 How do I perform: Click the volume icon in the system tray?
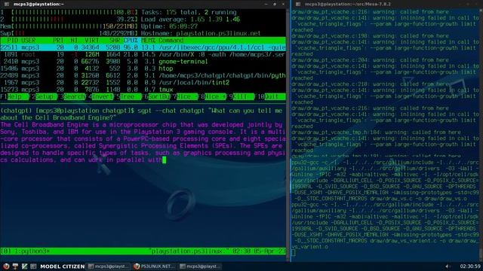(448, 266)
